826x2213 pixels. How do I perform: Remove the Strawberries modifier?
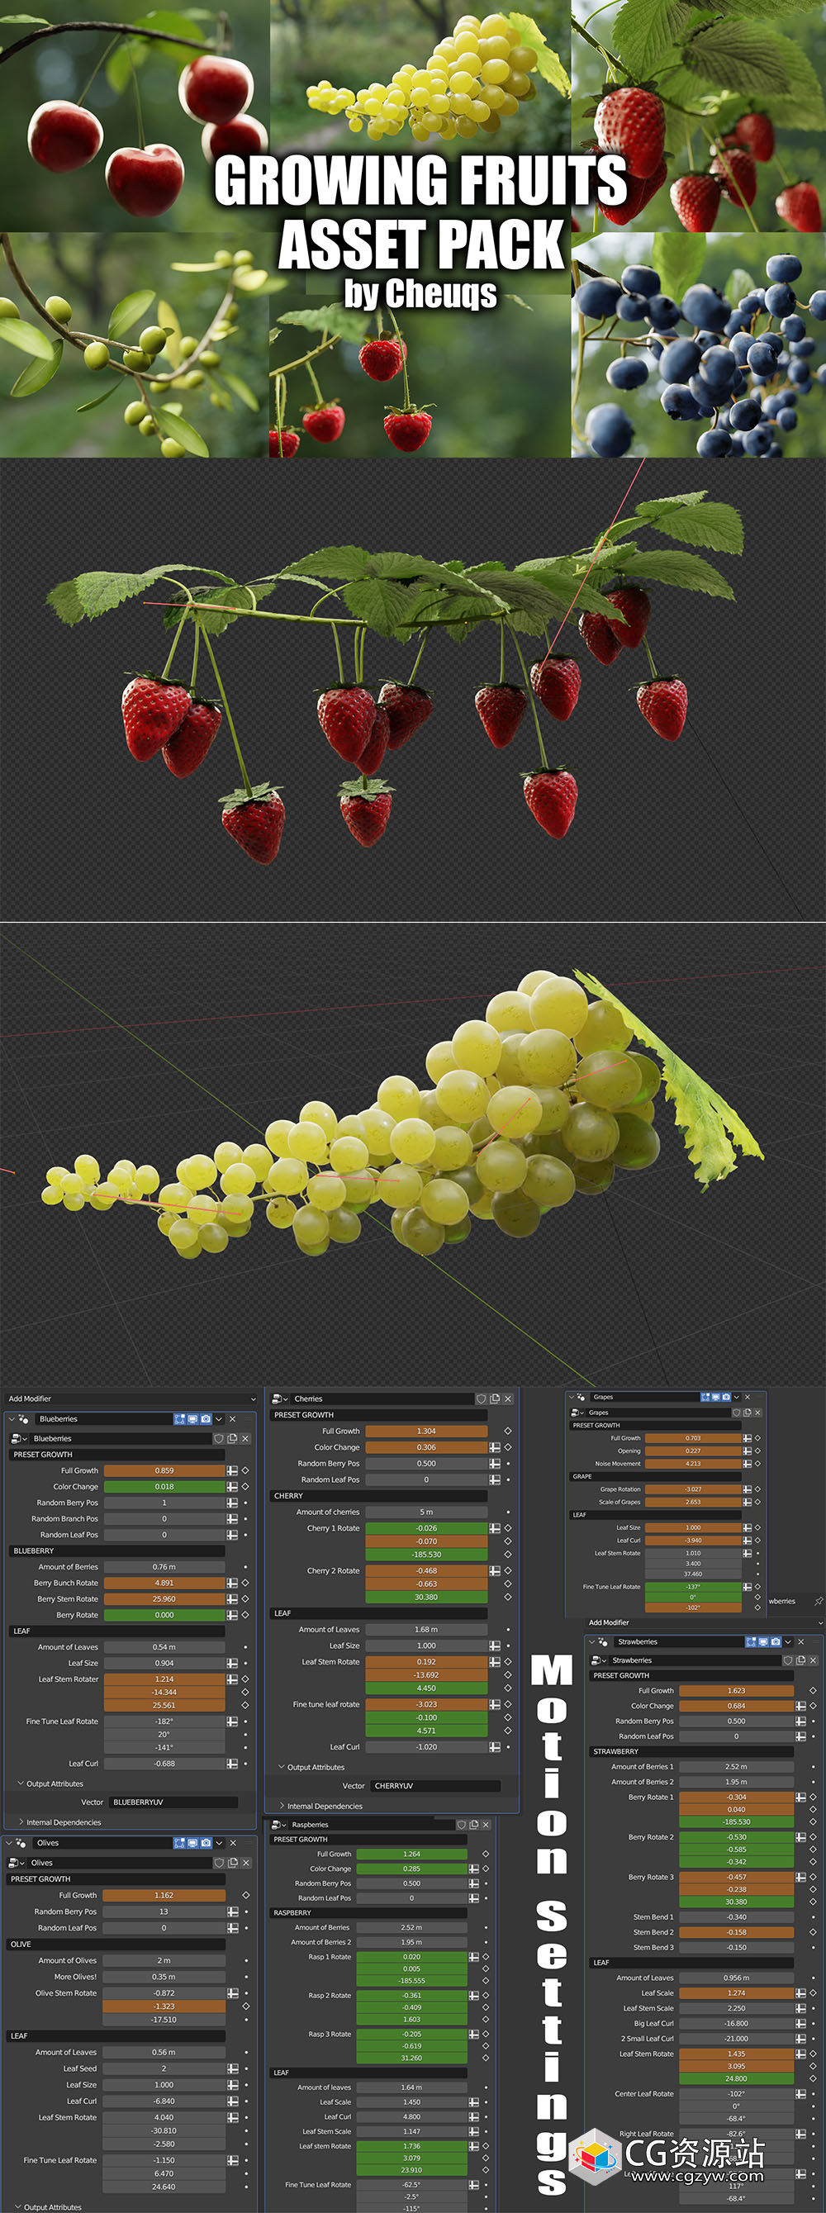pos(801,1641)
